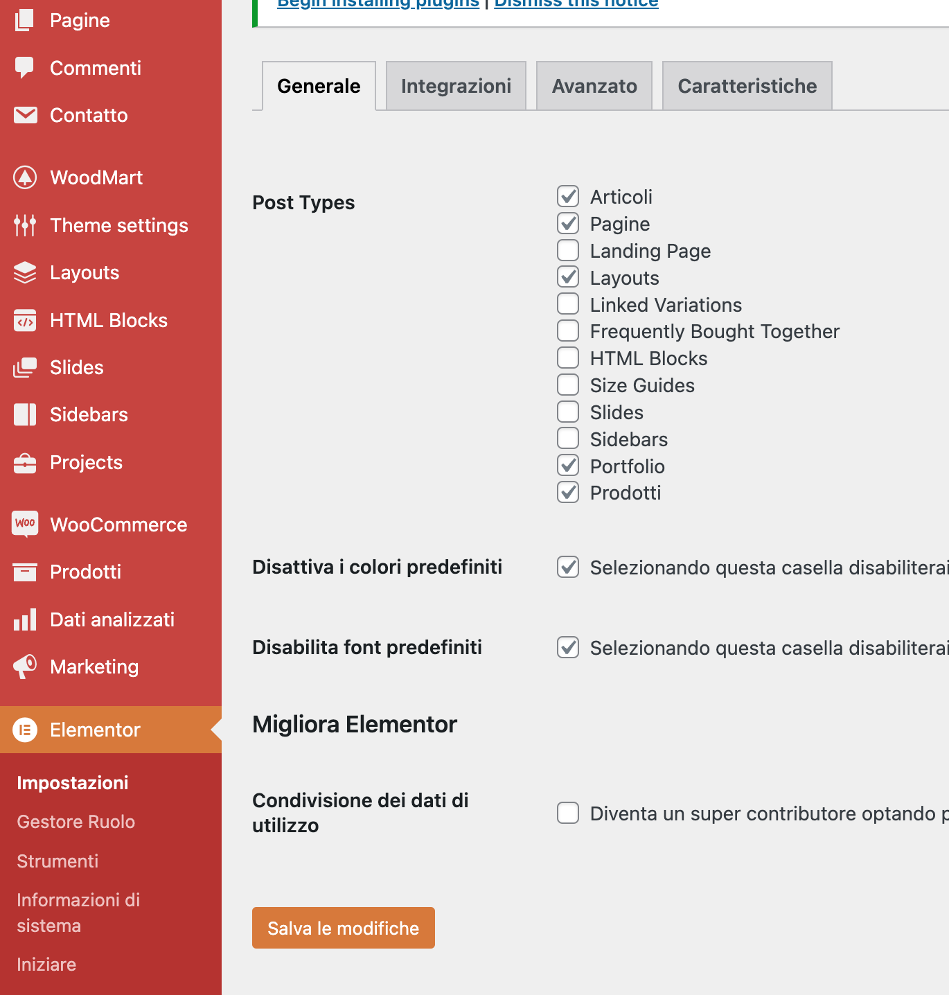Switch to the Integrazioni tab

coord(456,86)
